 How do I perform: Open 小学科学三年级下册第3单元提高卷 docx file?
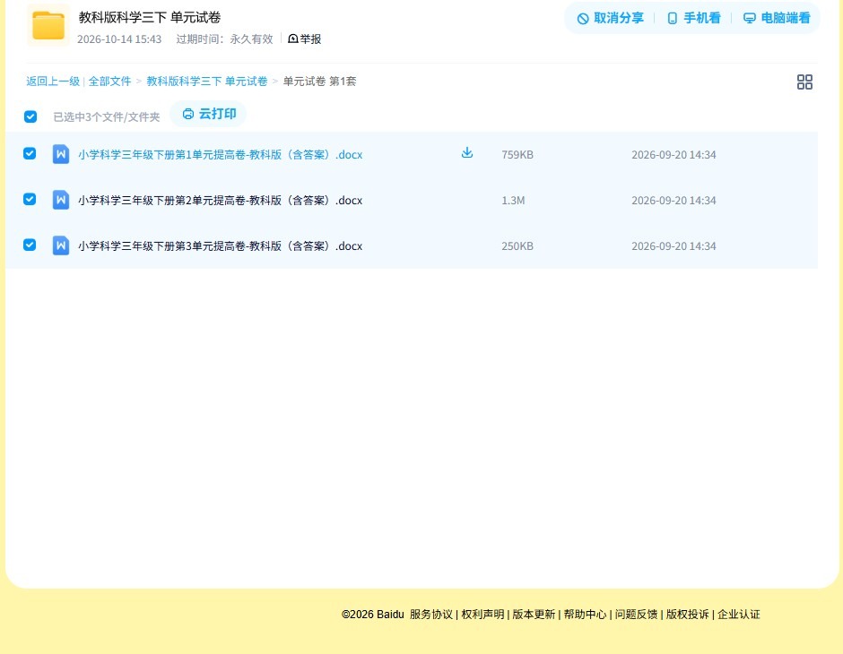pos(221,245)
